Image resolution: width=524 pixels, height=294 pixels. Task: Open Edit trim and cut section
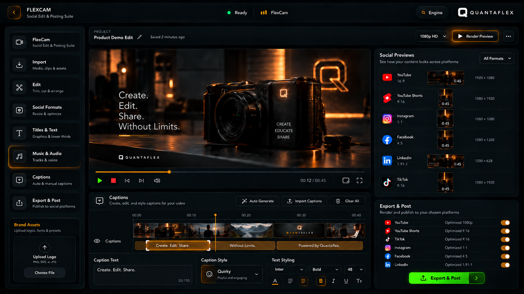pyautogui.click(x=45, y=87)
